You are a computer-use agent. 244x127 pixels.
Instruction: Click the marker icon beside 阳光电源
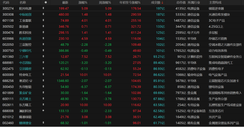[x=43, y=9]
